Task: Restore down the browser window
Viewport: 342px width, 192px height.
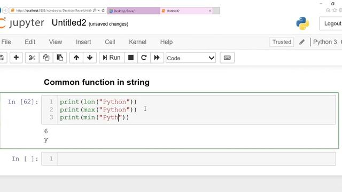Action: [x=332, y=4]
